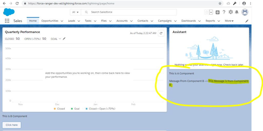
Task: Open the Files tab
Action: (x=104, y=21)
